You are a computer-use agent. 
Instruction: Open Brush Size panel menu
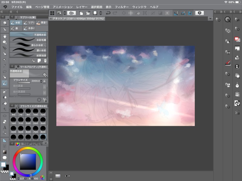point(12,106)
